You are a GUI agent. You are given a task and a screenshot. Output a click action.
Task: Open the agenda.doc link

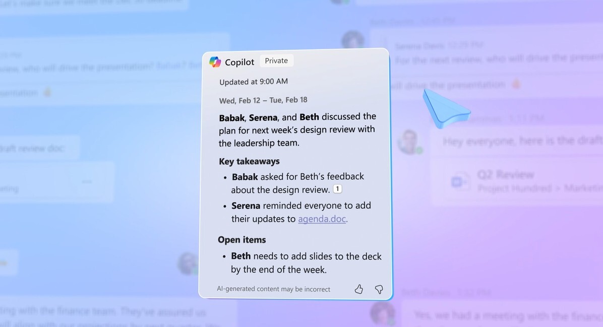point(322,219)
